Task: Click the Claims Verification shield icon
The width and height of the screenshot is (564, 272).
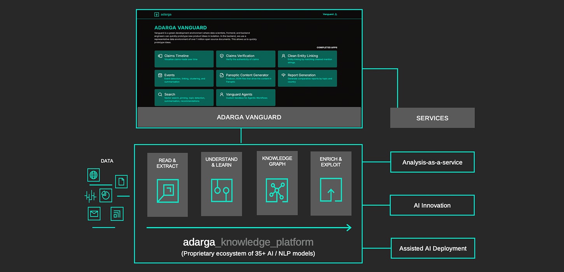Action: click(222, 56)
